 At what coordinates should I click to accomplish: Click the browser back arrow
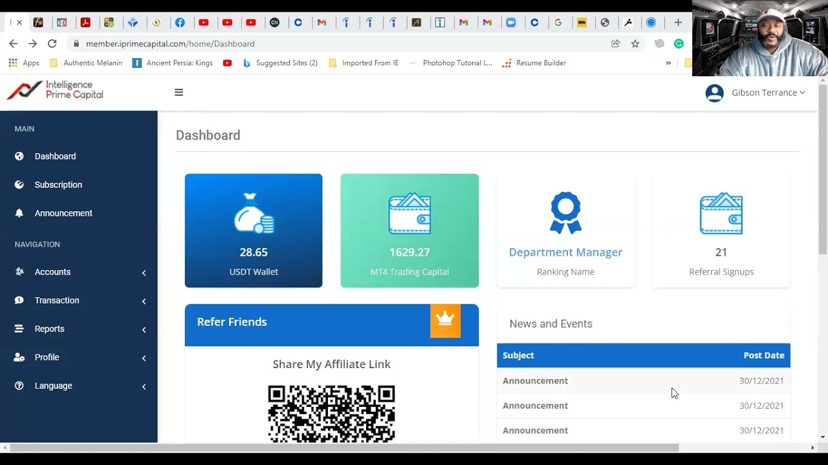click(14, 43)
